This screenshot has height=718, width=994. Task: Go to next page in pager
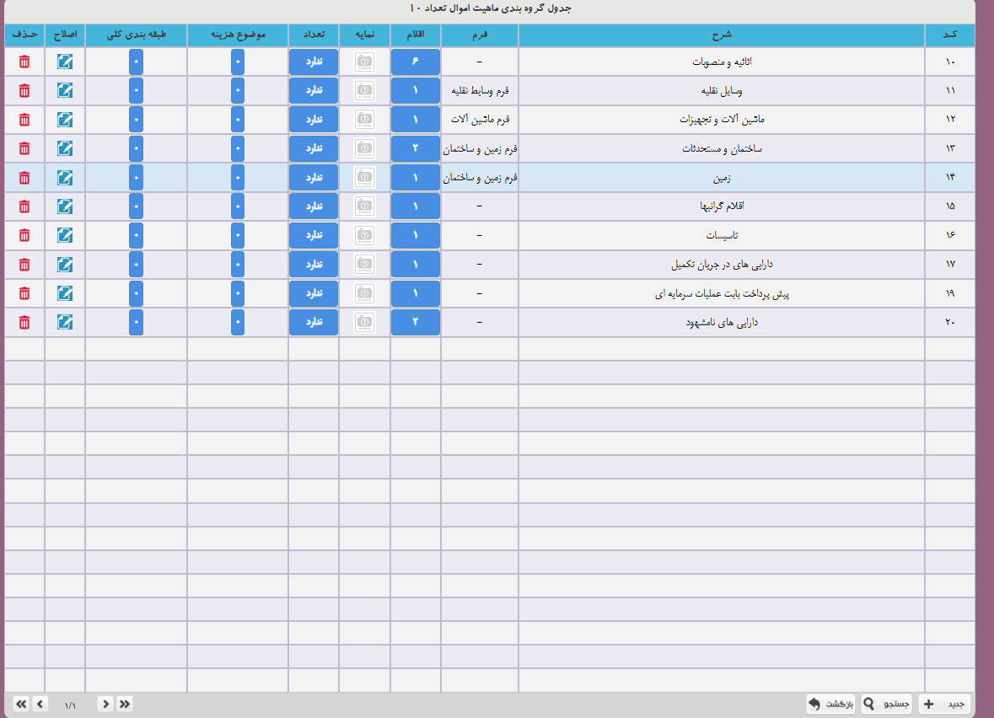(40, 704)
